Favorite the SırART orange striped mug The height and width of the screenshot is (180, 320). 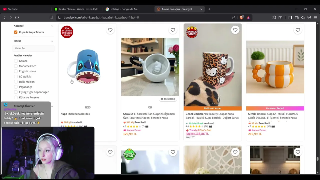(x=298, y=30)
